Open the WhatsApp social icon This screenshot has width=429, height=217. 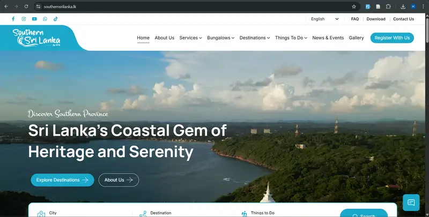click(45, 19)
